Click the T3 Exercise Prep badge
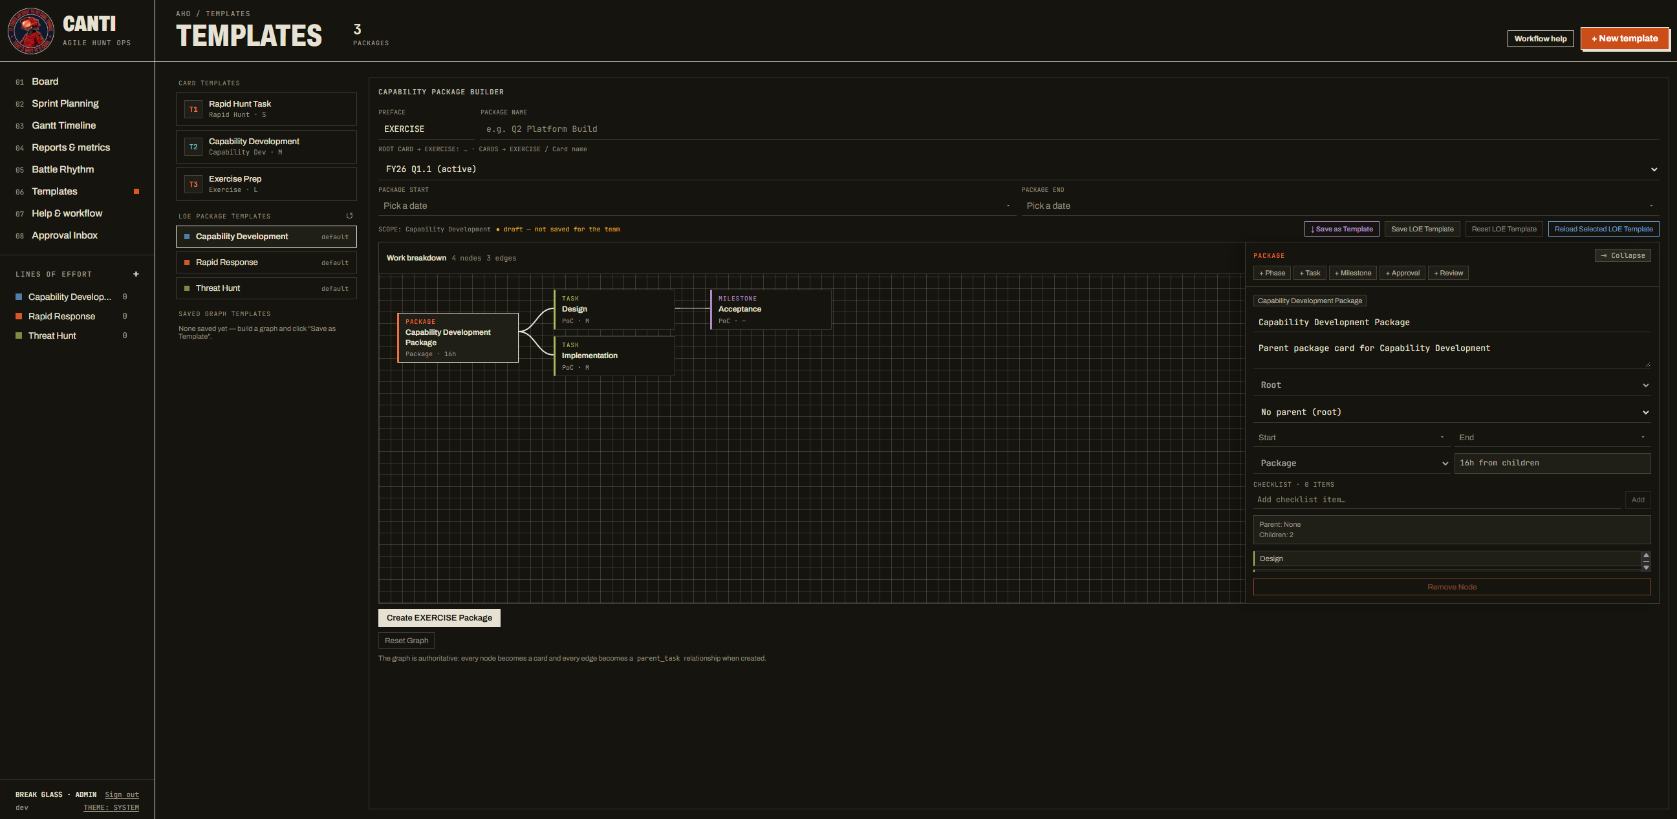1677x819 pixels. point(193,184)
